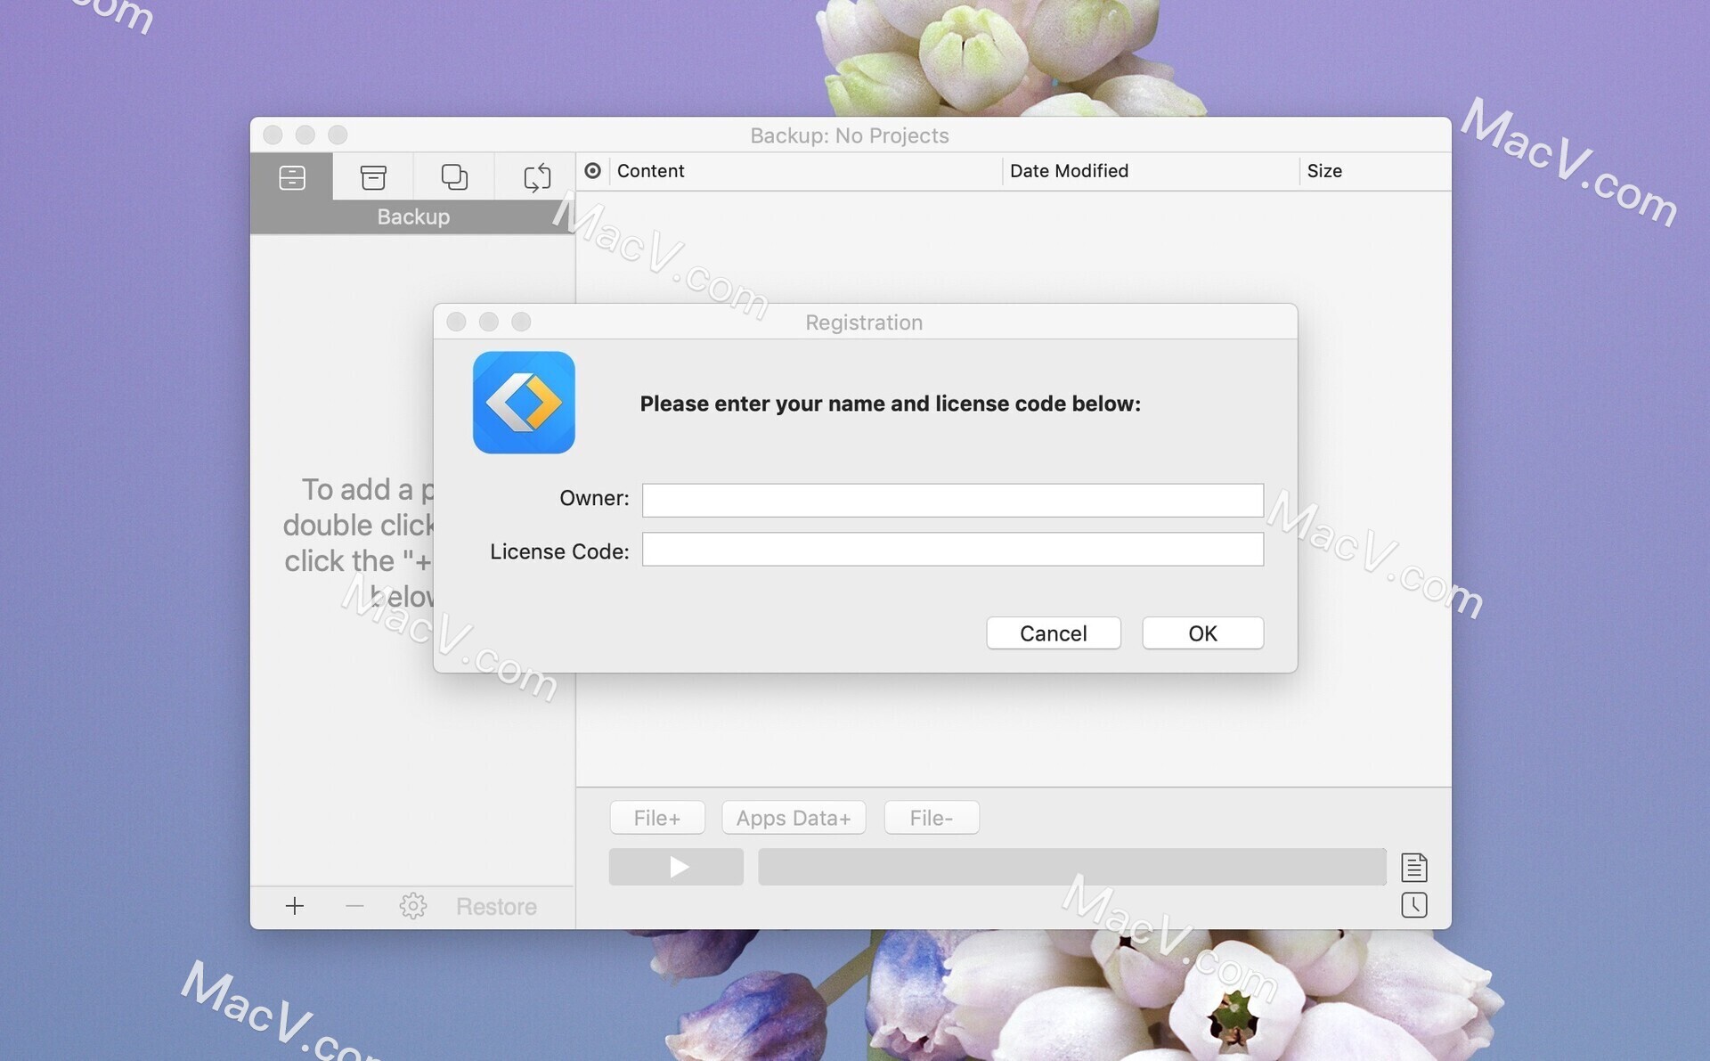Switch to the Backup tab

(412, 216)
